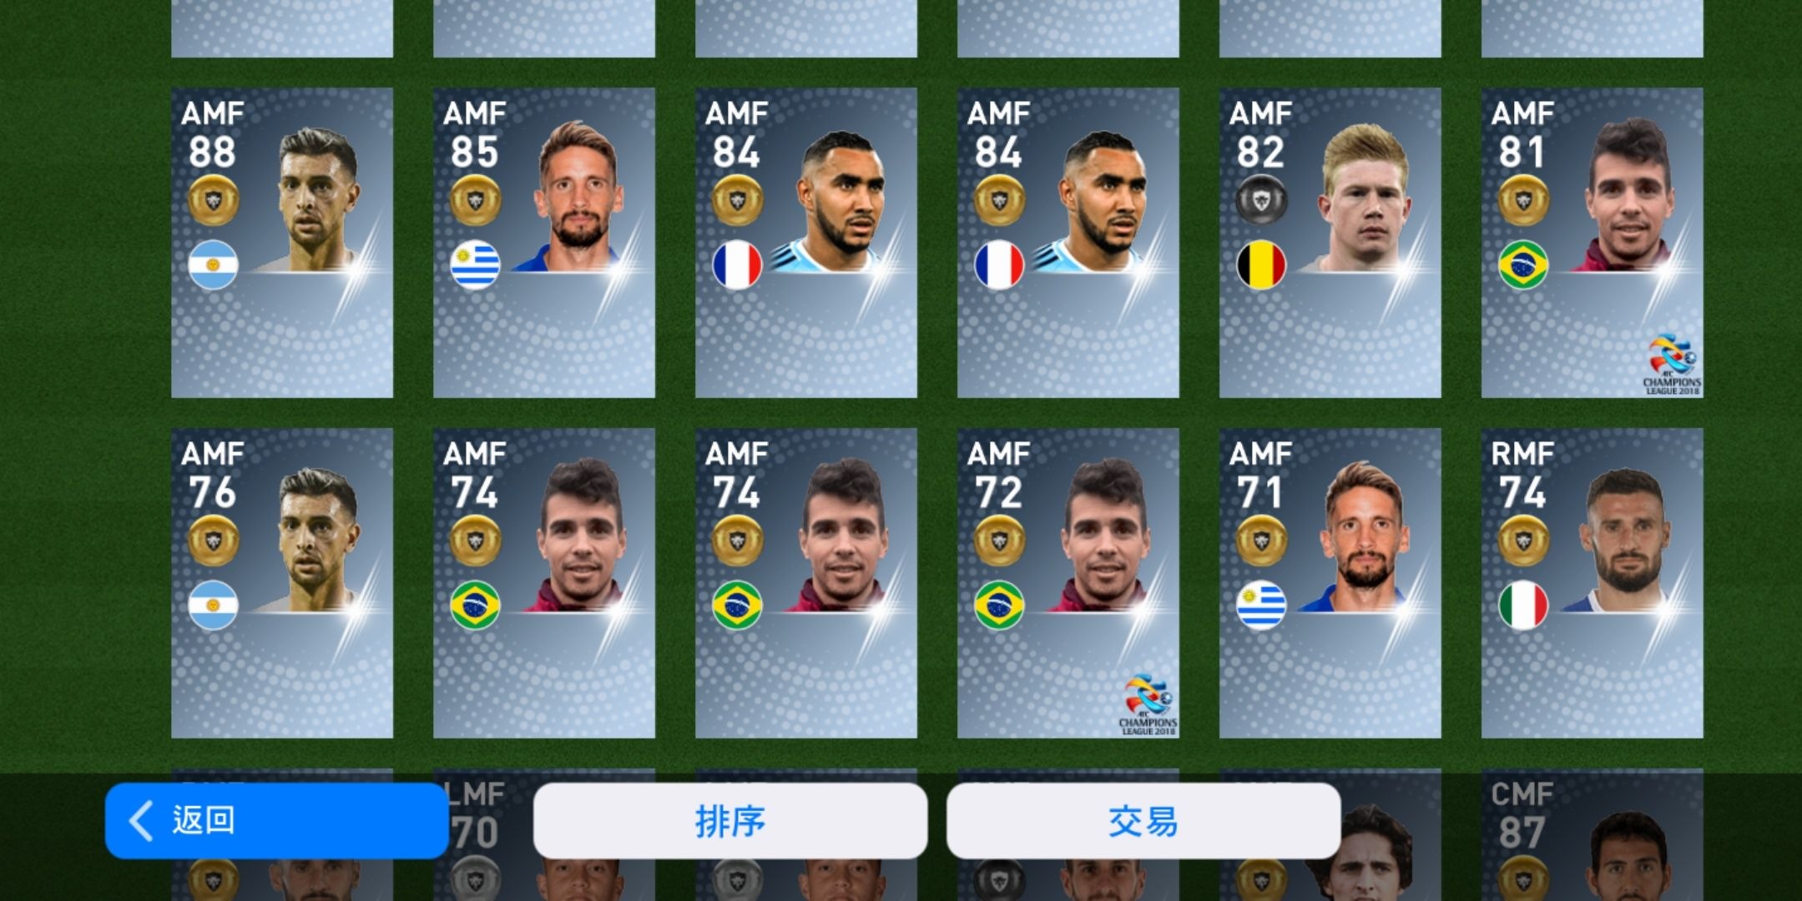Choose the RMF 74 Italian player card
1802x901 pixels.
click(1593, 583)
